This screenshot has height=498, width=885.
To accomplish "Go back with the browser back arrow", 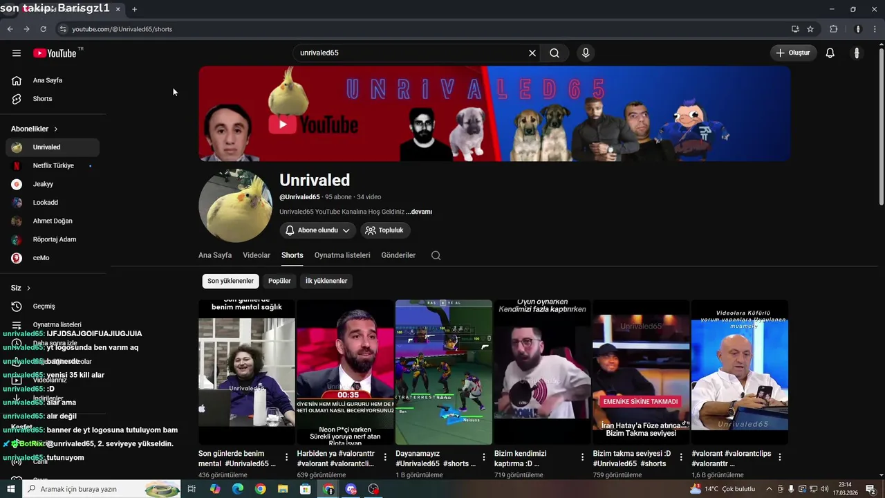I will [x=10, y=29].
